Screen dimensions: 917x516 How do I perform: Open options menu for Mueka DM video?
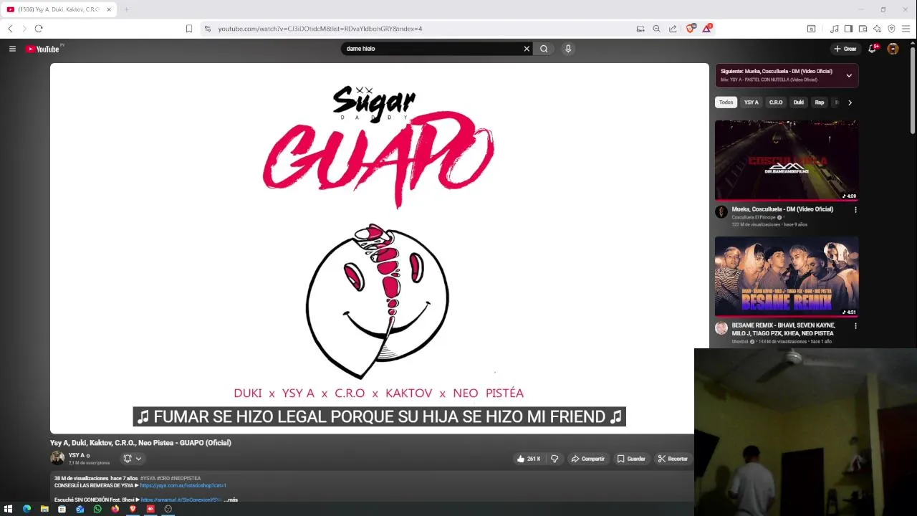click(x=855, y=210)
